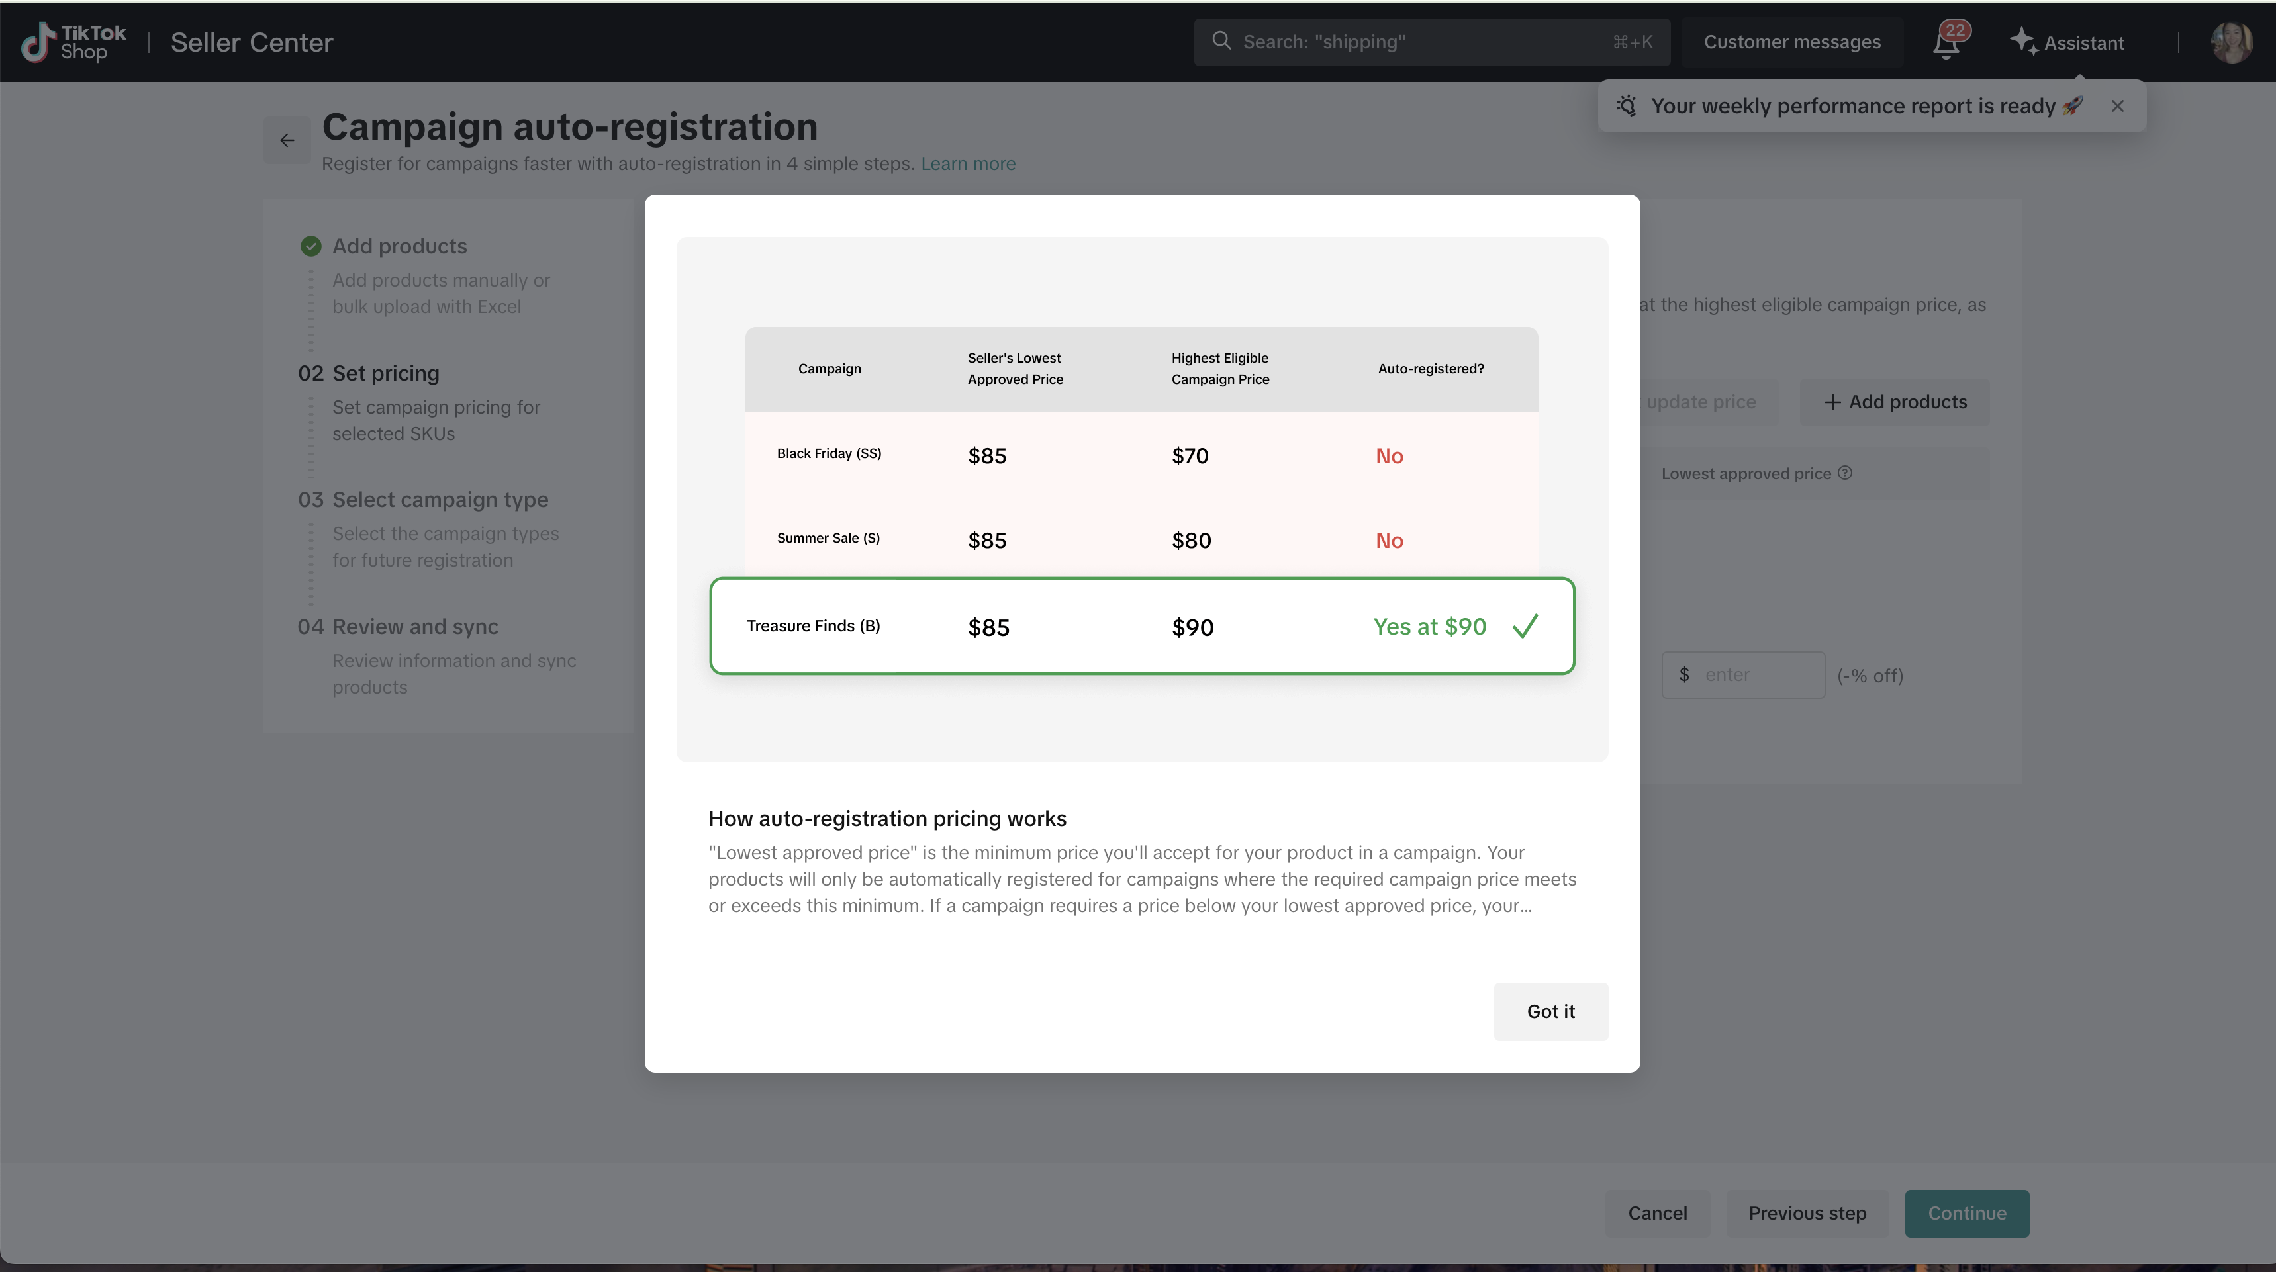Viewport: 2276px width, 1272px height.
Task: Click the back arrow beside page title
Action: (x=287, y=140)
